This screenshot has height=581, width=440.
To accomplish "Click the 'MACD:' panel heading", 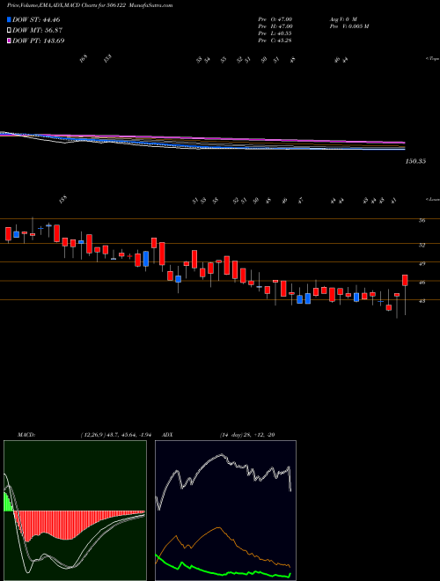I will pos(26,435).
